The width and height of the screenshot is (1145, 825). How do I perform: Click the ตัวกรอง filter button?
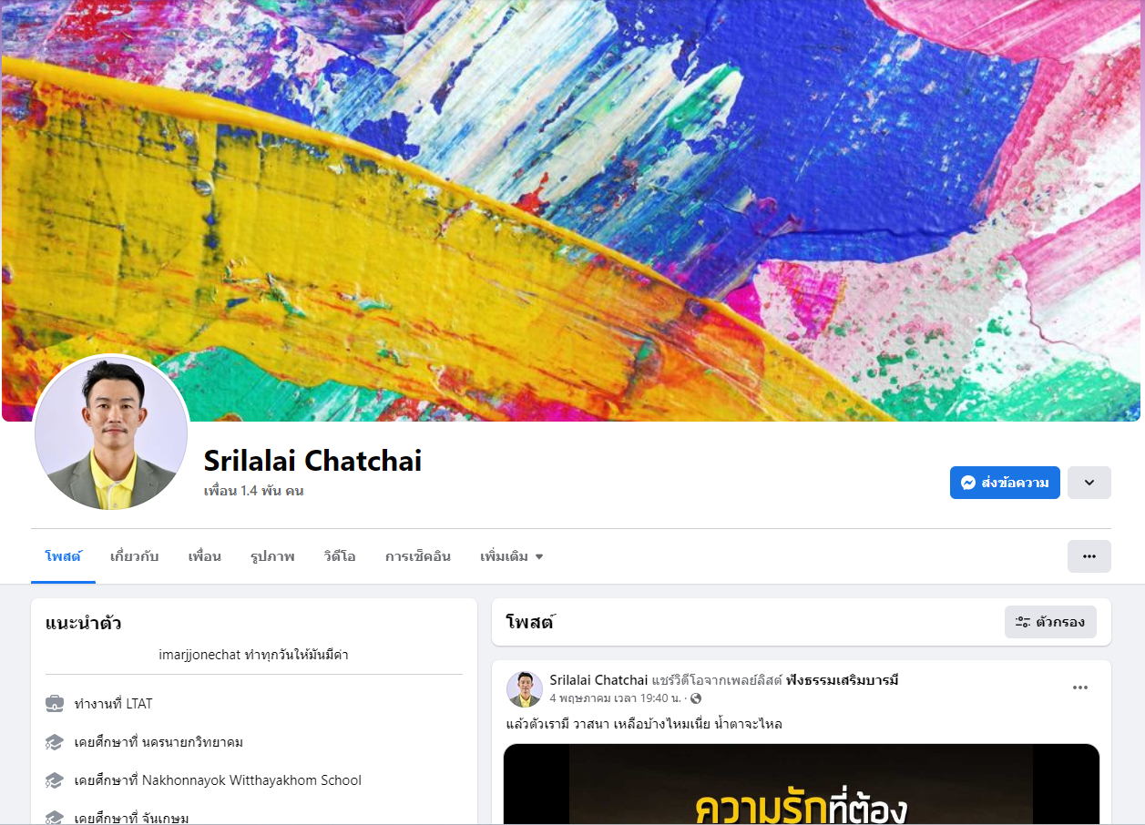[x=1050, y=622]
